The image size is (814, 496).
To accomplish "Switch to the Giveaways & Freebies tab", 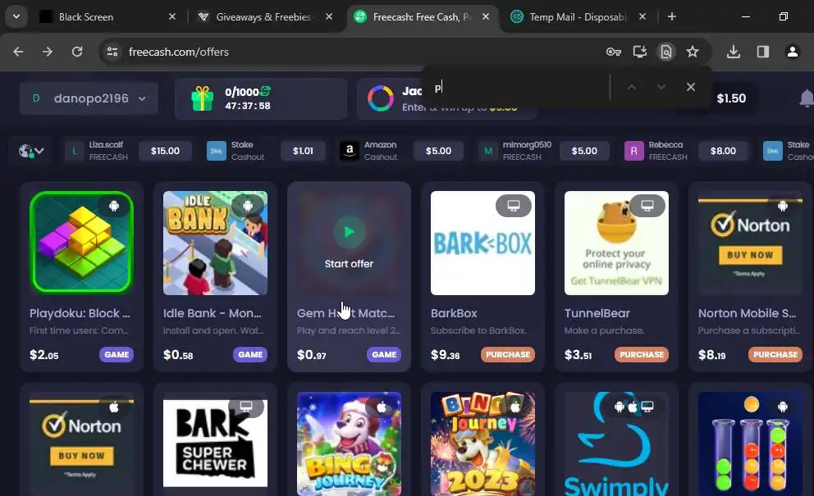I will [x=263, y=17].
